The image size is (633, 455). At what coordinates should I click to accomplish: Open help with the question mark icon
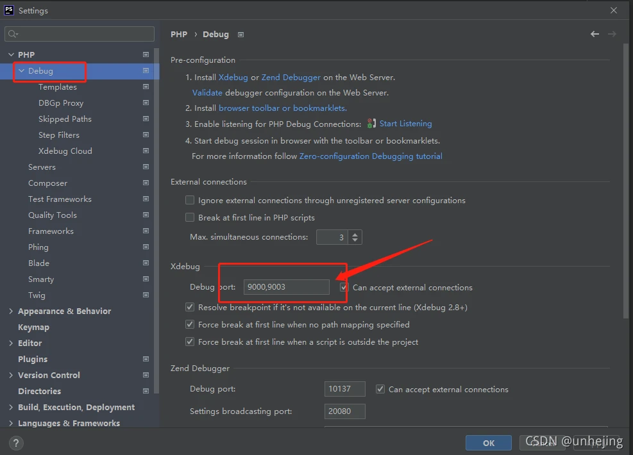click(16, 443)
